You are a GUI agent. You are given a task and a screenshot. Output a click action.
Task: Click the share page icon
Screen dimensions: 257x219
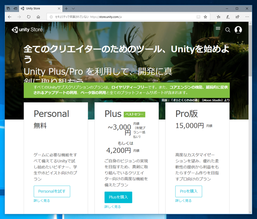coord(237,17)
